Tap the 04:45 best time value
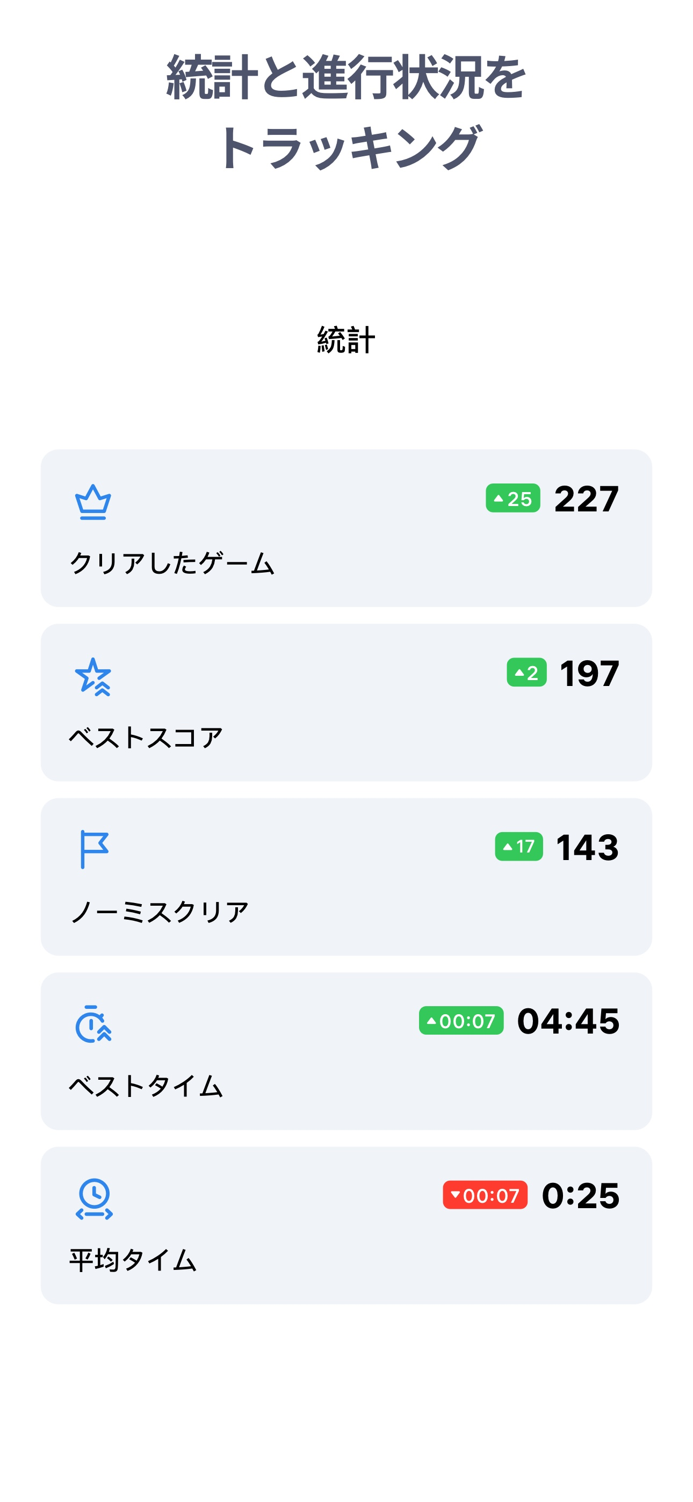The width and height of the screenshot is (693, 1502). [x=568, y=1022]
